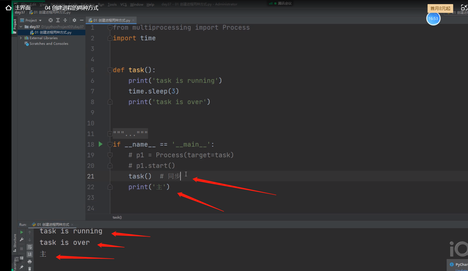Viewport: 468px width, 271px height.
Task: Open the Window menu
Action: pos(137,4)
